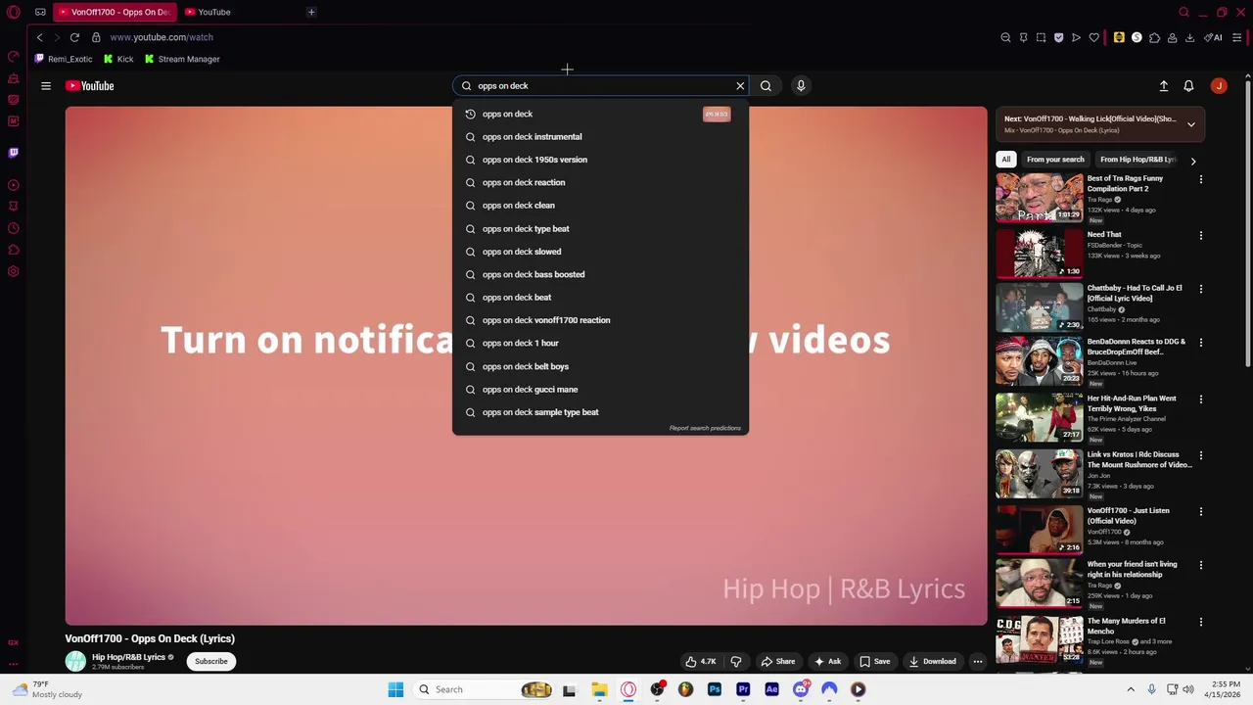Open "The Many Murders of El Mencho" thumbnail
The height and width of the screenshot is (705, 1253).
click(x=1039, y=639)
